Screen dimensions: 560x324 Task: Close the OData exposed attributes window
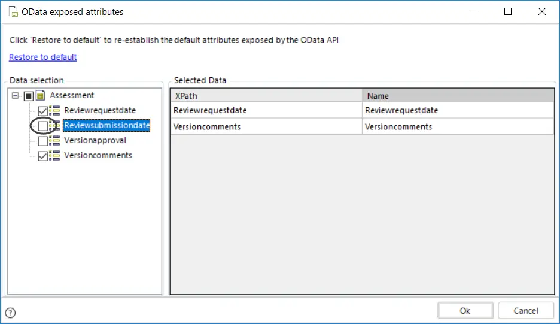(x=542, y=12)
